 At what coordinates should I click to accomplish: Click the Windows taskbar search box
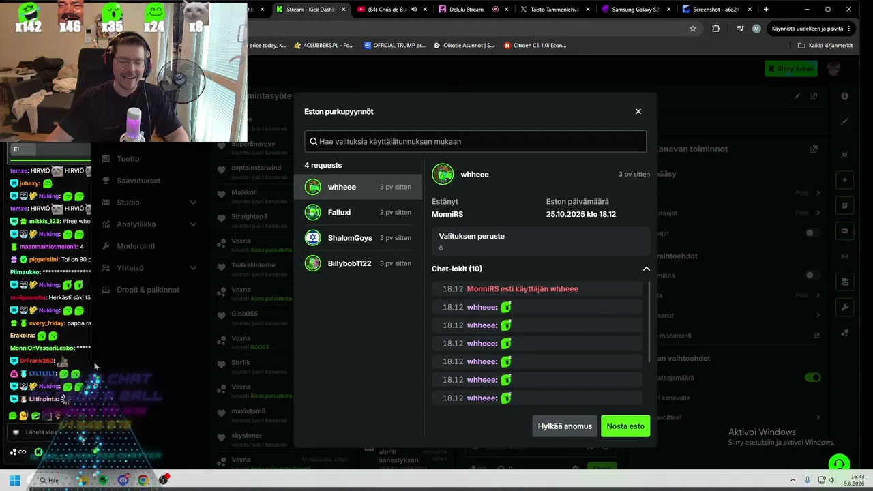(x=50, y=480)
